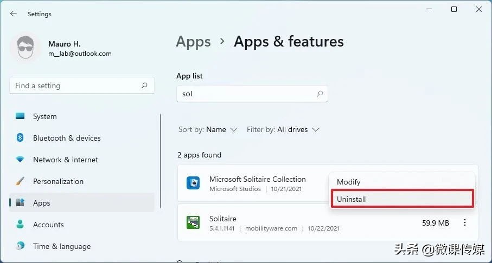492x263 pixels.
Task: Click the 10/22/2021 install date
Action: click(x=323, y=228)
